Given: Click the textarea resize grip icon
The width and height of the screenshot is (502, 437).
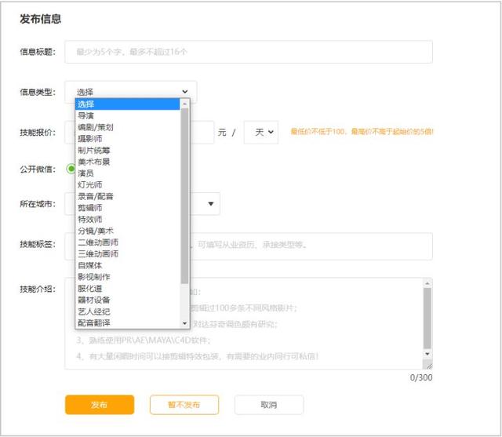Looking at the screenshot, I should pyautogui.click(x=428, y=365).
